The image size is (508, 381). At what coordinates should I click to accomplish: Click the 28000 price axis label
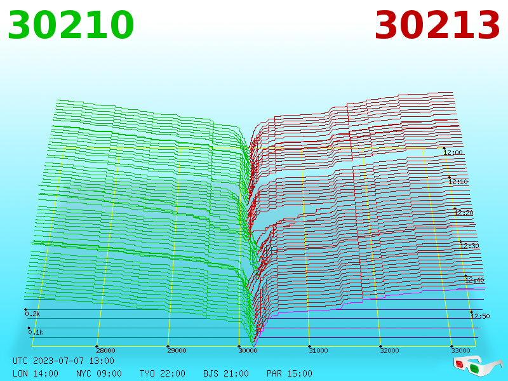(x=105, y=351)
